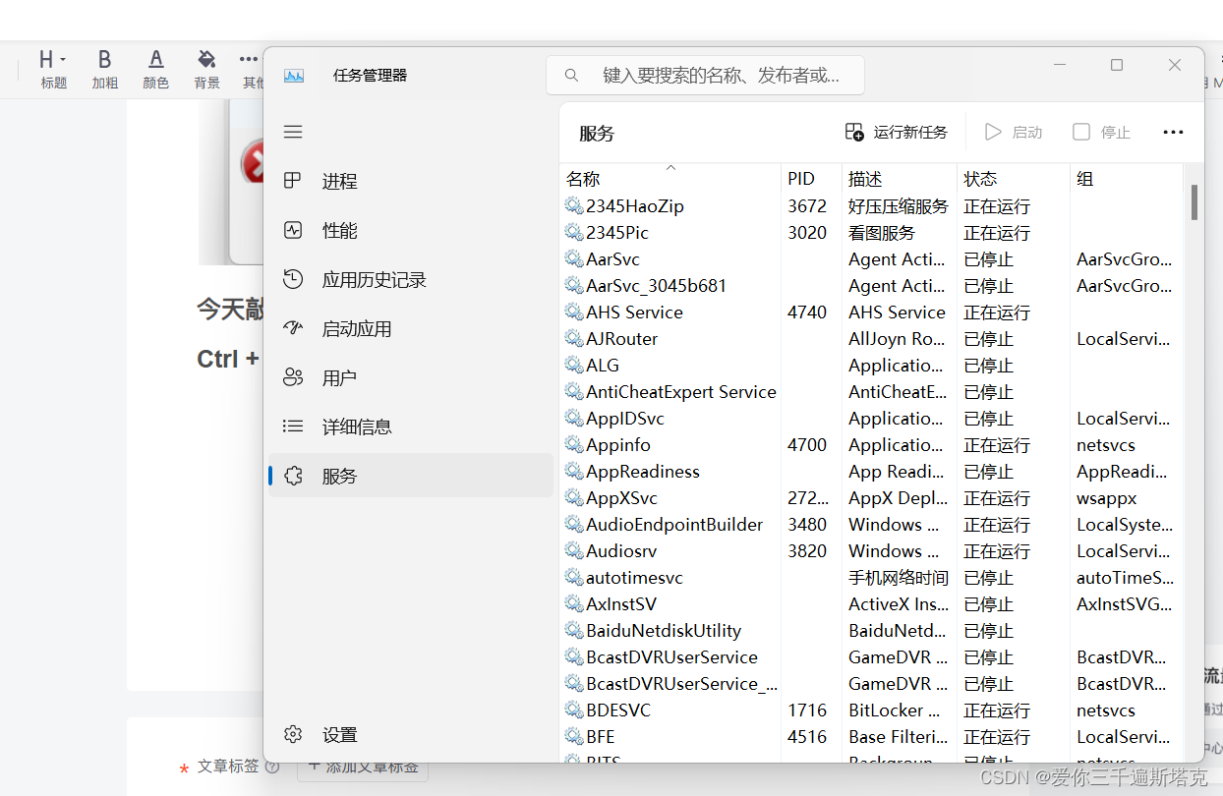The width and height of the screenshot is (1223, 796).
Task: Select PID 4740 cell of AHS Service
Action: pos(807,313)
